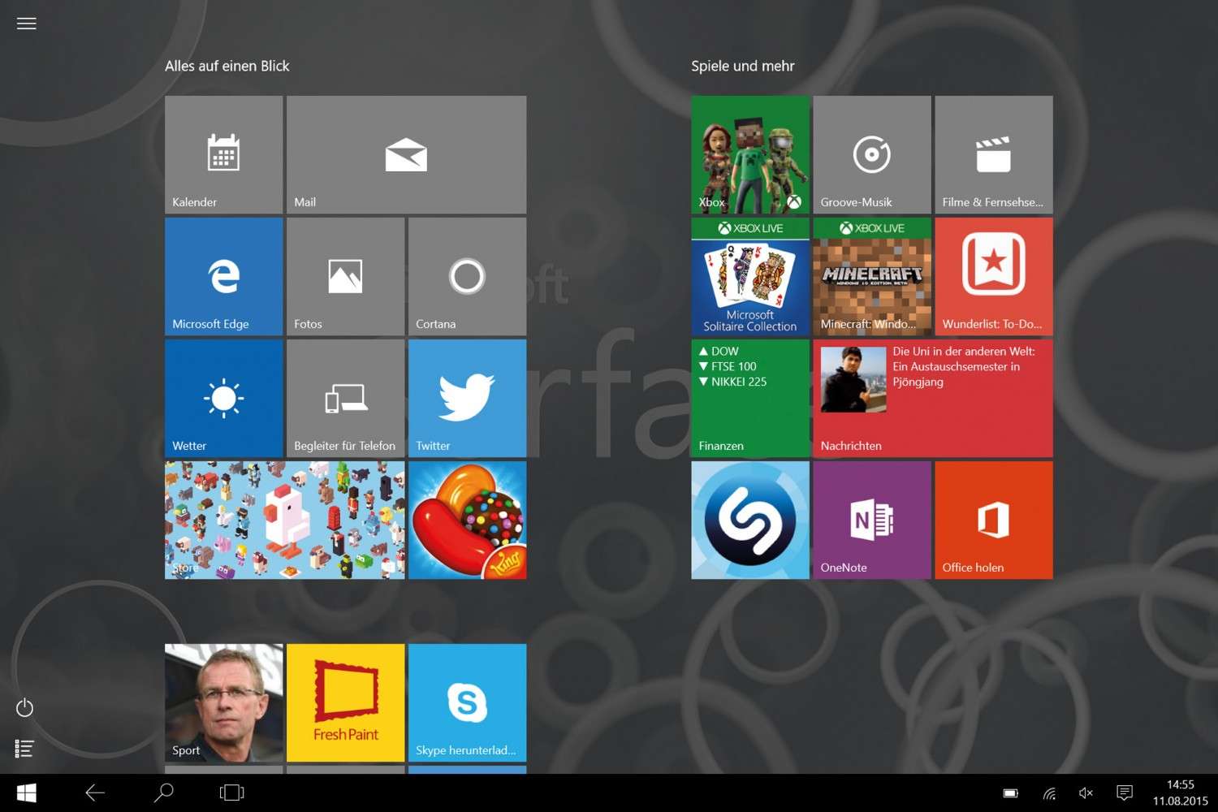Open the power options button
The height and width of the screenshot is (812, 1218).
tap(25, 707)
